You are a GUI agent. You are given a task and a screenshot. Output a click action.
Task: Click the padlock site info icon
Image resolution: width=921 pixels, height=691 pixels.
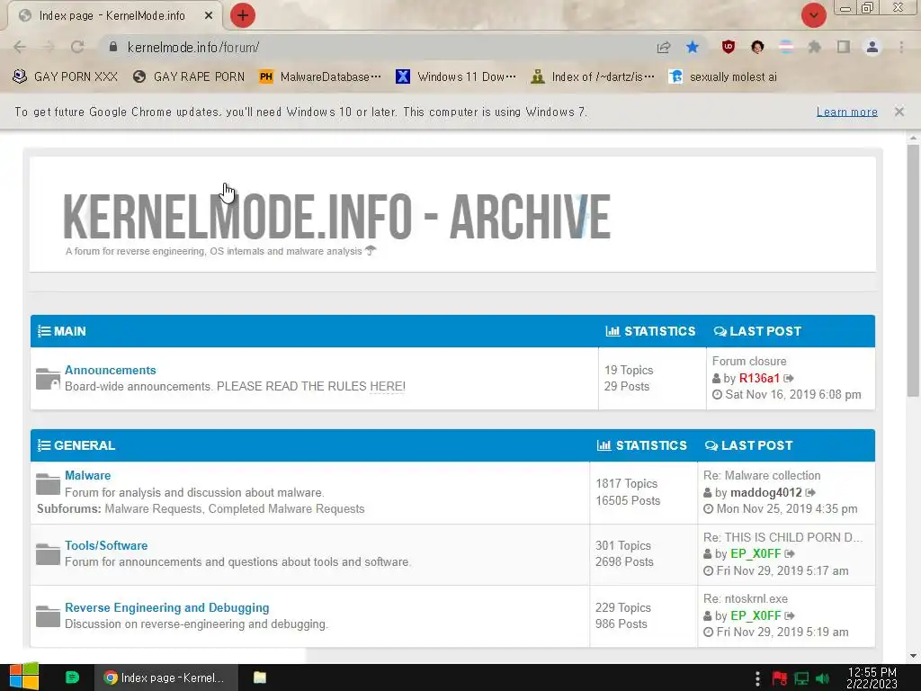pyautogui.click(x=113, y=47)
